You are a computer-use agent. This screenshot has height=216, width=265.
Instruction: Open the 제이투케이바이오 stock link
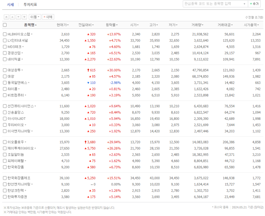tap(21, 148)
